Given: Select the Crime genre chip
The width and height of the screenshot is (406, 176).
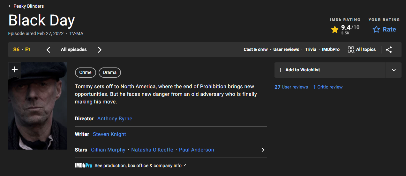Looking at the screenshot, I should [x=86, y=73].
